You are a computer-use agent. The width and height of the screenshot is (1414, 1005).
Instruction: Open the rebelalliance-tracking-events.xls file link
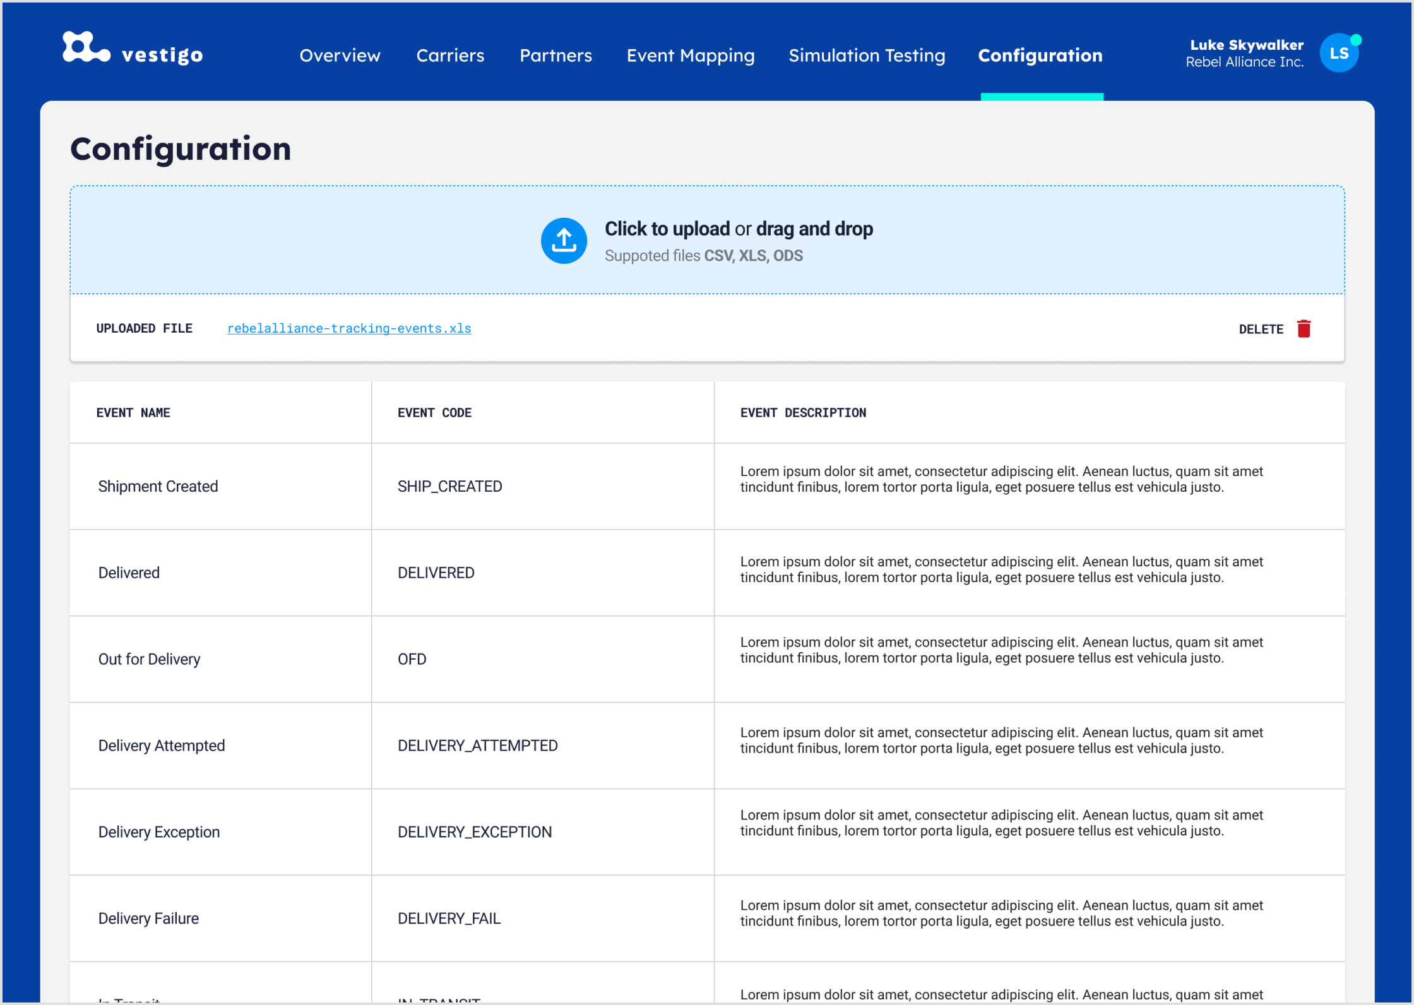click(x=348, y=328)
